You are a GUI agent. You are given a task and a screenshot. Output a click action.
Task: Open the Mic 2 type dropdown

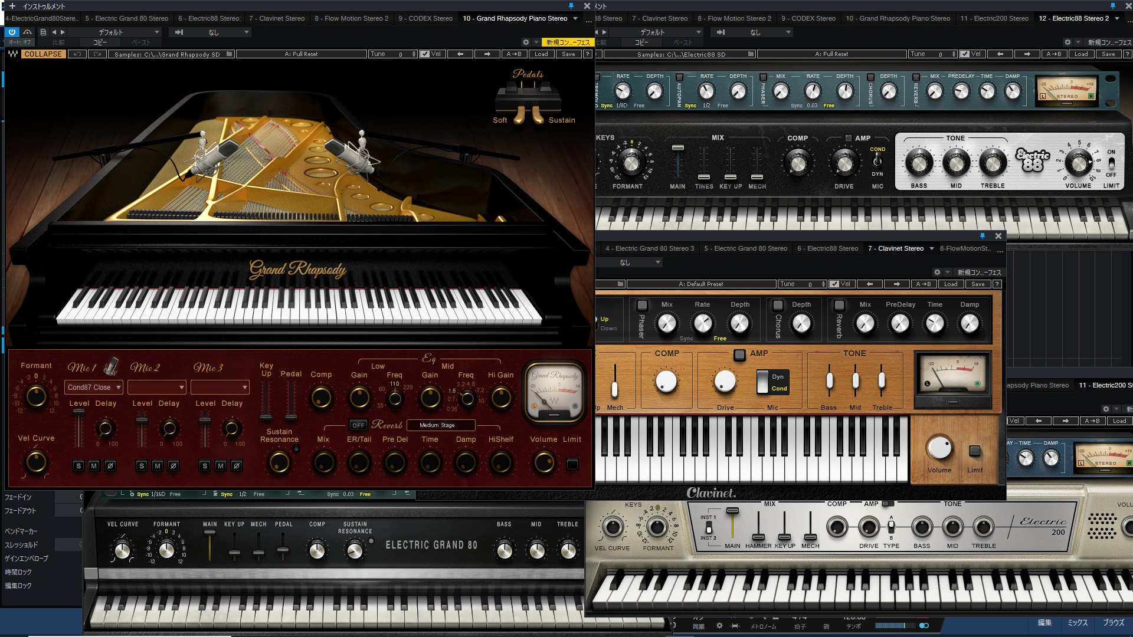pos(157,388)
